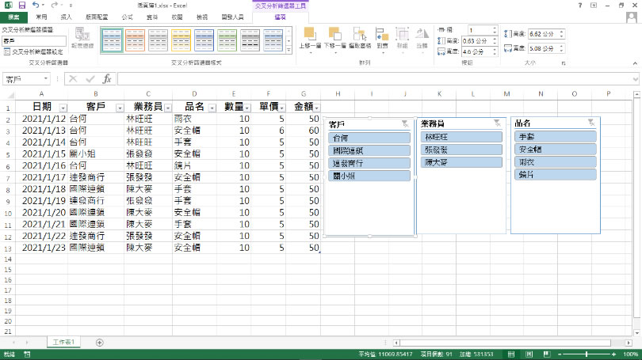The height and width of the screenshot is (360, 642).
Task: Click the fx insert function icon
Action: point(107,79)
